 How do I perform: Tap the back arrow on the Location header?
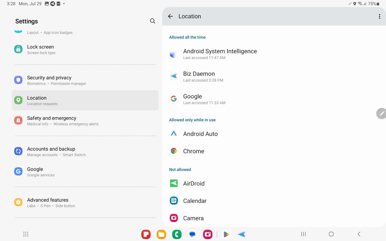[170, 16]
